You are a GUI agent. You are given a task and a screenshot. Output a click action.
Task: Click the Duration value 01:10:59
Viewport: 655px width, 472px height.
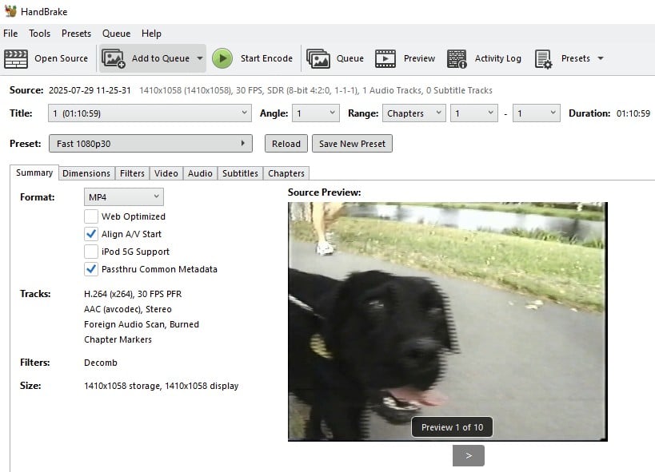point(633,113)
